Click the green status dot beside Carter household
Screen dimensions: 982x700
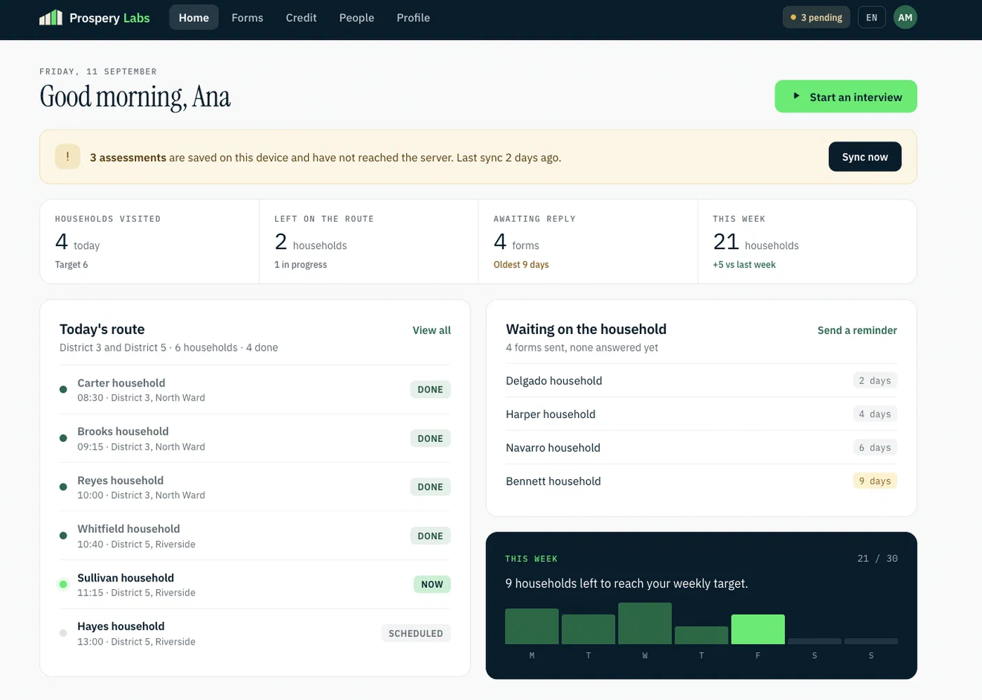(63, 389)
